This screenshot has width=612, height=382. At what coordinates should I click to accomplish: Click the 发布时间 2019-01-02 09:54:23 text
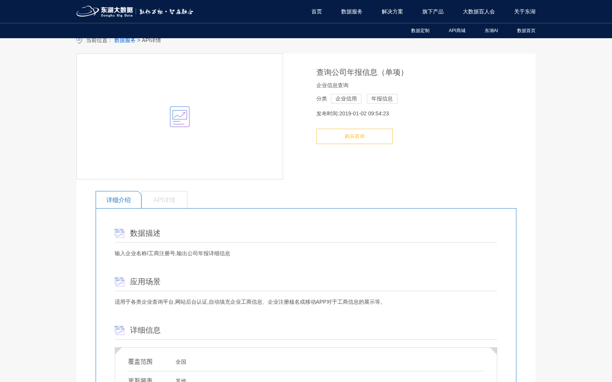click(353, 113)
